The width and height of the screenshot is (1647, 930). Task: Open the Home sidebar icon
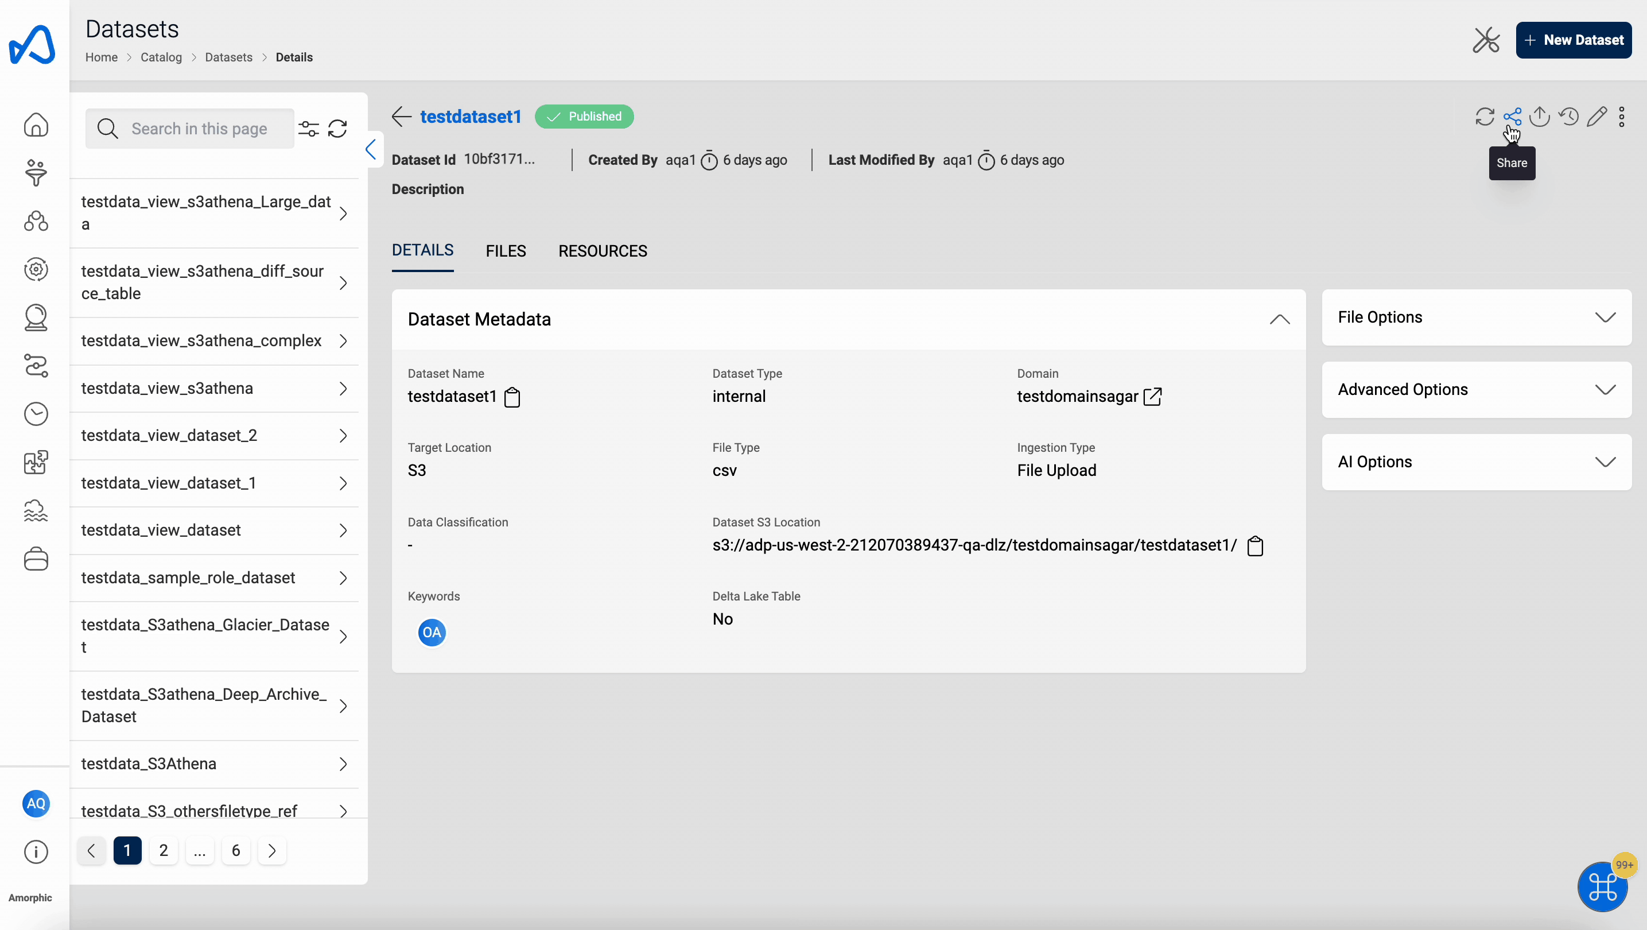click(36, 125)
